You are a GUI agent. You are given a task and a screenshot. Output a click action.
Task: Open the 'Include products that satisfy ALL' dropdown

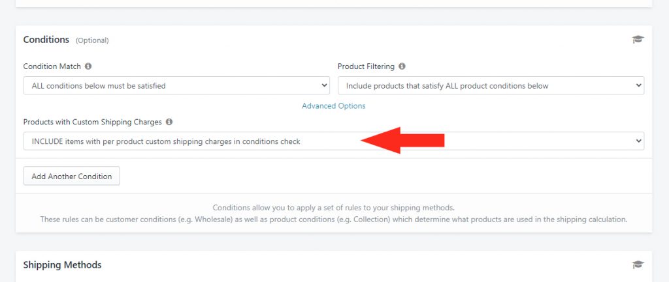pos(491,85)
